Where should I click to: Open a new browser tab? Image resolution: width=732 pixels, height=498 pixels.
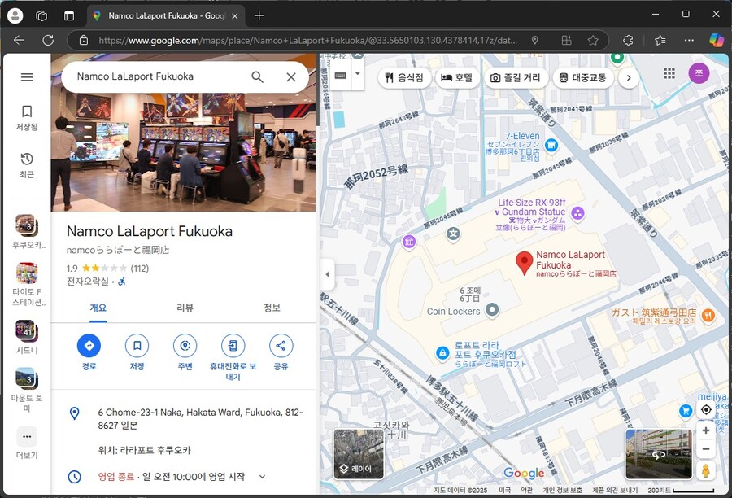[259, 16]
